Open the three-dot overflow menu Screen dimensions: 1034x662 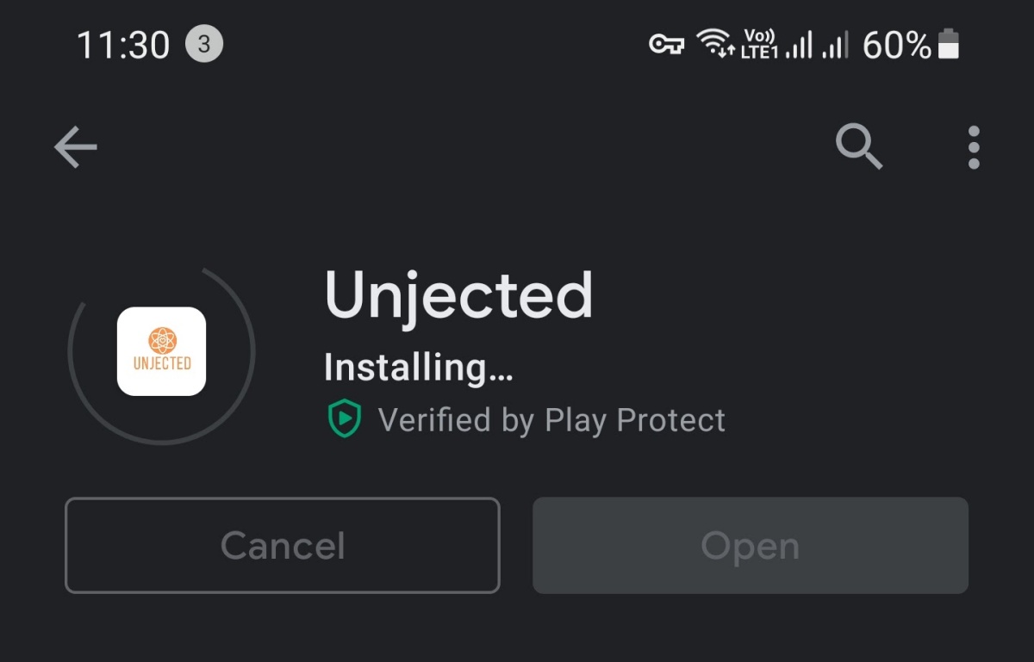point(974,147)
